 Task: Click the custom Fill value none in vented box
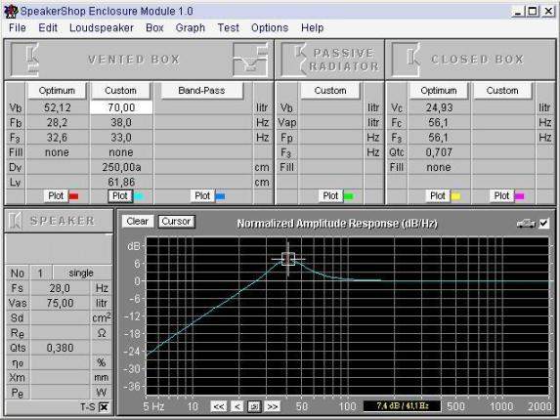coord(121,152)
